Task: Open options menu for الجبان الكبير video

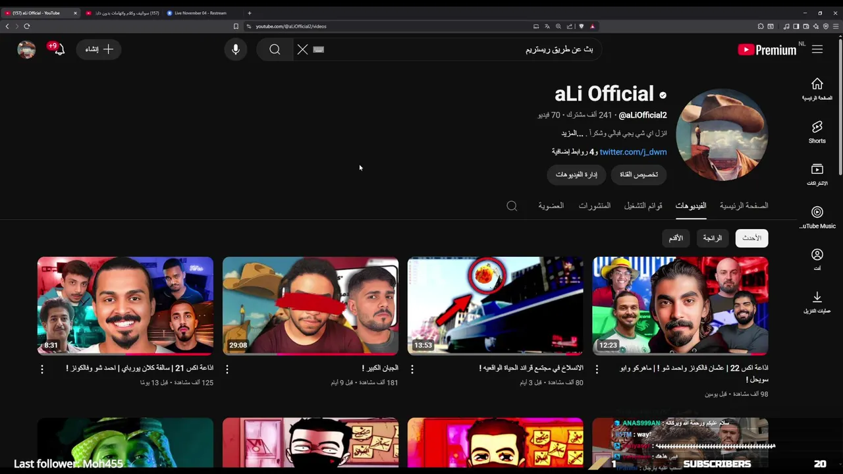Action: coord(227,369)
